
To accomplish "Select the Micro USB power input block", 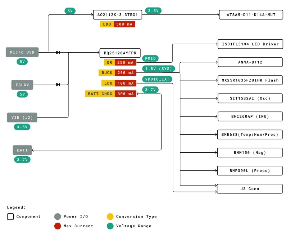I will [22, 52].
